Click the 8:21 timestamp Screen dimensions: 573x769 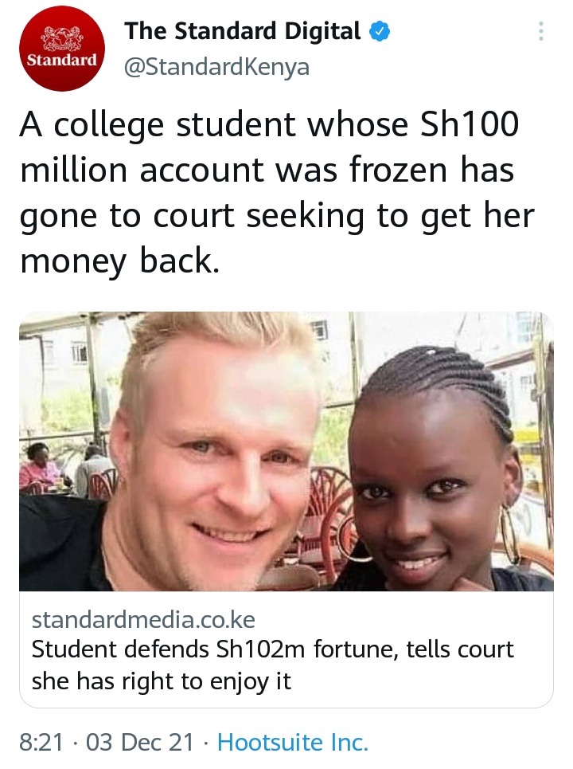[41, 742]
